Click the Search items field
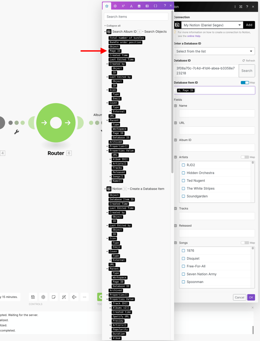 coord(136,17)
